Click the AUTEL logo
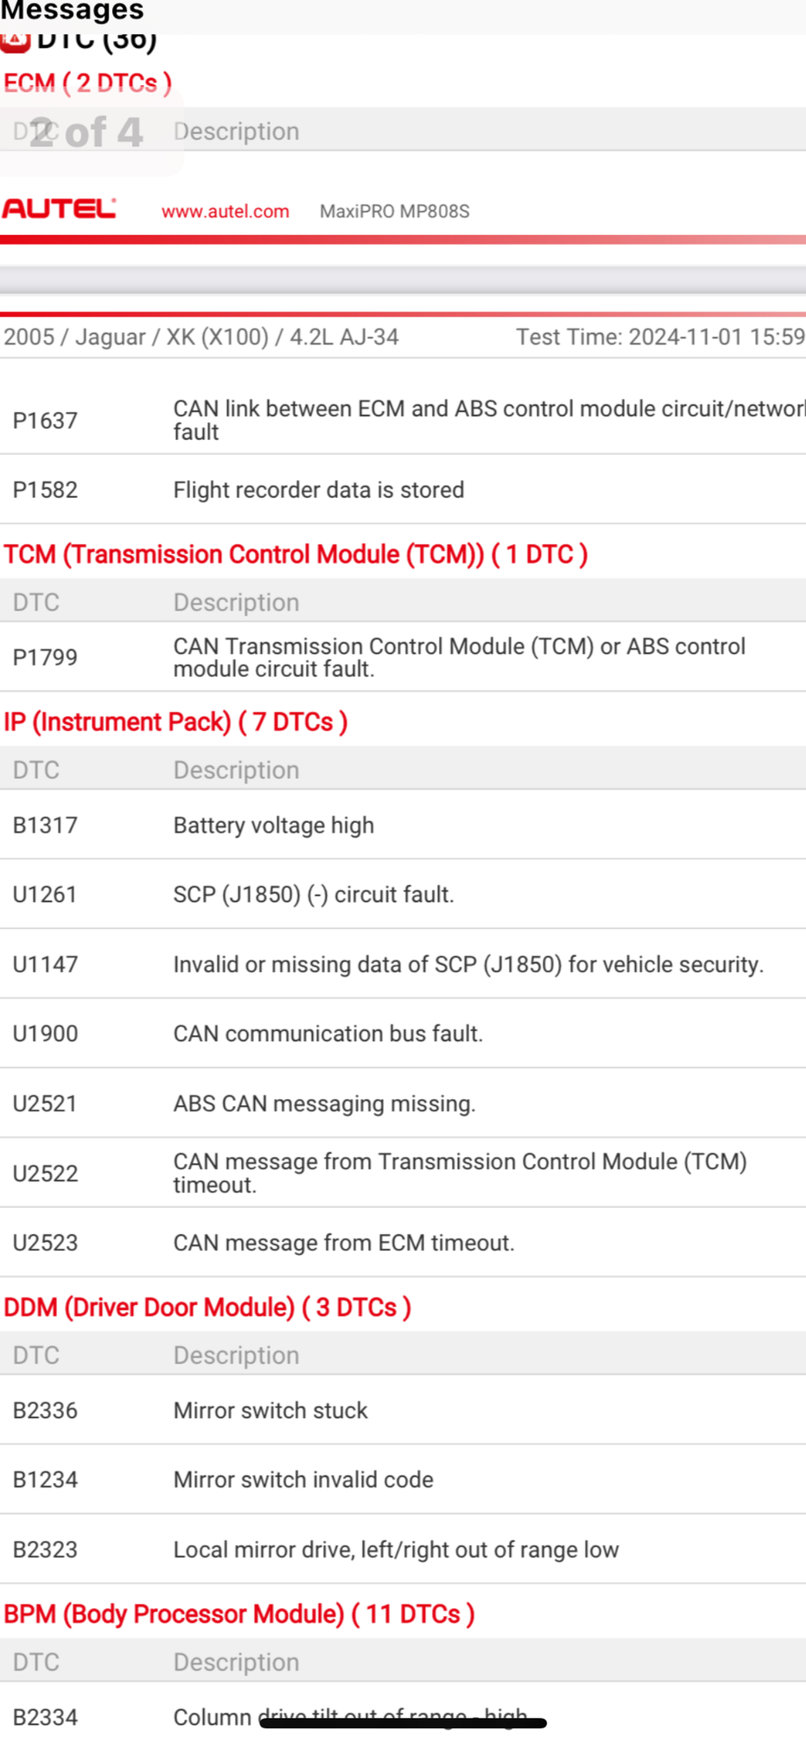The width and height of the screenshot is (806, 1745). coord(59,209)
